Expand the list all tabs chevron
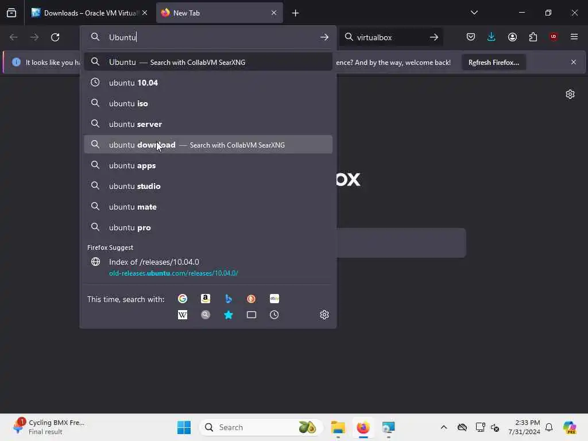 [x=474, y=13]
